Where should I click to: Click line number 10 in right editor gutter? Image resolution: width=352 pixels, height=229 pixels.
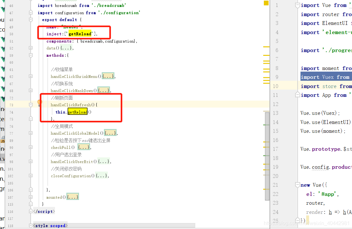pos(276,86)
